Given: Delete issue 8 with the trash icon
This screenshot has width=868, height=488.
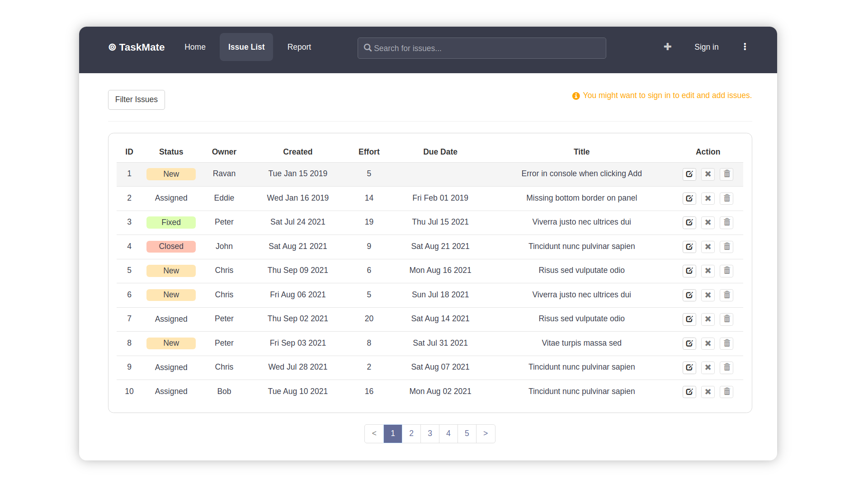Looking at the screenshot, I should 726,343.
